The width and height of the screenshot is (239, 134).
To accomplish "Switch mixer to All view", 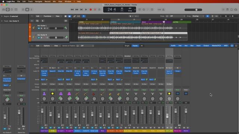I will coord(142,46).
